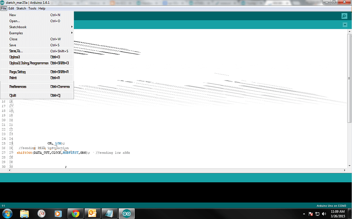The width and height of the screenshot is (352, 219).
Task: Open Google Chrome from the taskbar
Action: pos(75,214)
